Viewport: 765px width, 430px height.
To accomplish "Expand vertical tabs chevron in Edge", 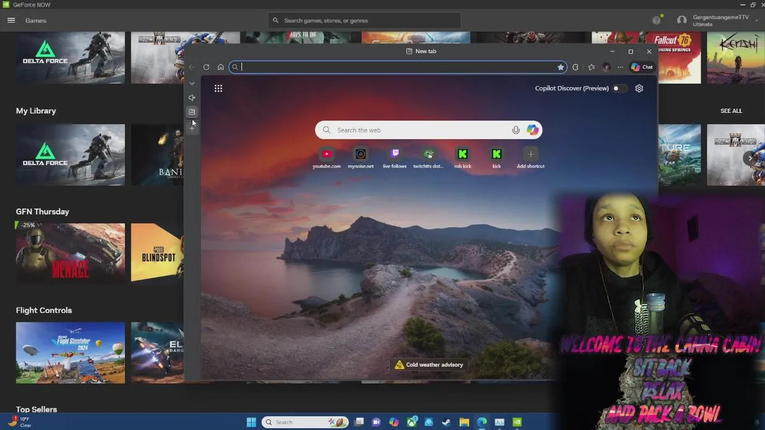I will click(192, 84).
